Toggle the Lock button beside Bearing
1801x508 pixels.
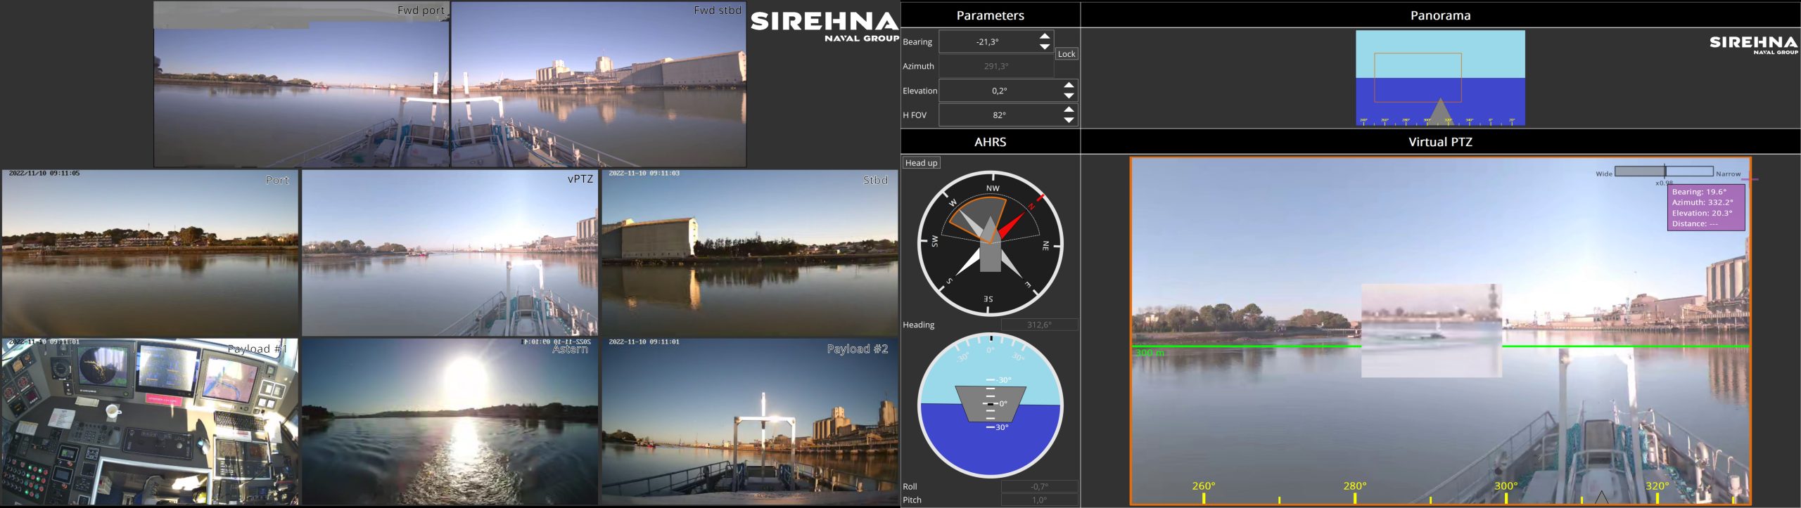pos(1067,54)
